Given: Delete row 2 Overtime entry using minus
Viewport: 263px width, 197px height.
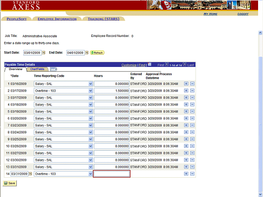Looking at the screenshot, I should 192,91.
